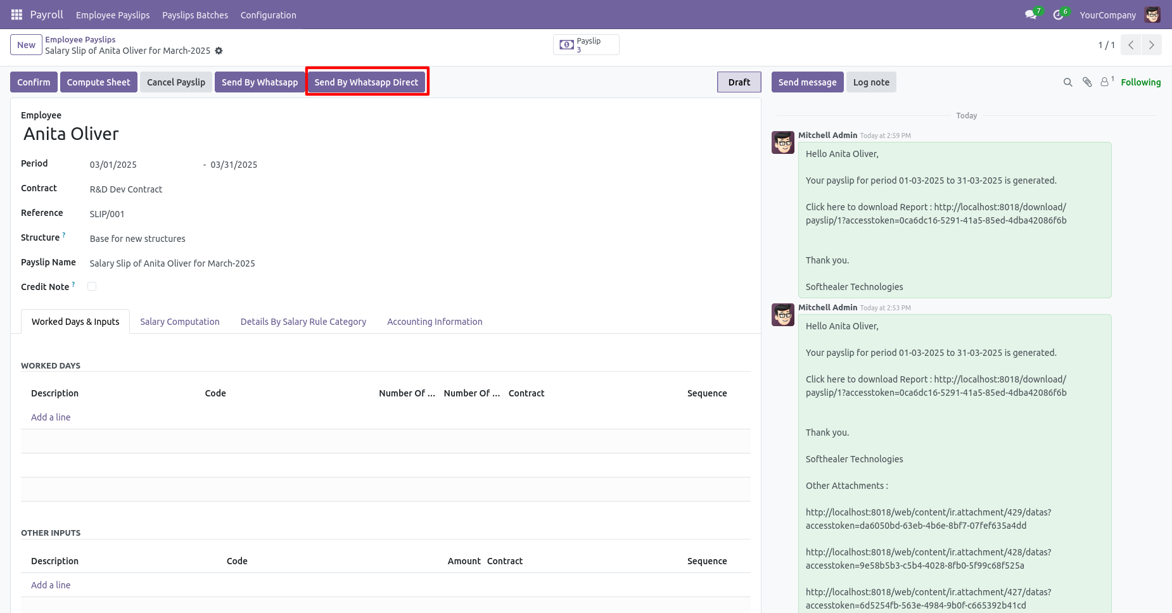Click Cancel Payslip
This screenshot has width=1172, height=613.
176,82
